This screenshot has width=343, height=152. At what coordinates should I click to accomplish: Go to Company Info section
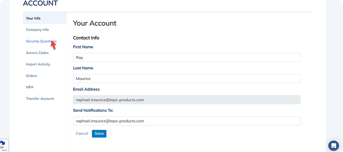point(37,30)
